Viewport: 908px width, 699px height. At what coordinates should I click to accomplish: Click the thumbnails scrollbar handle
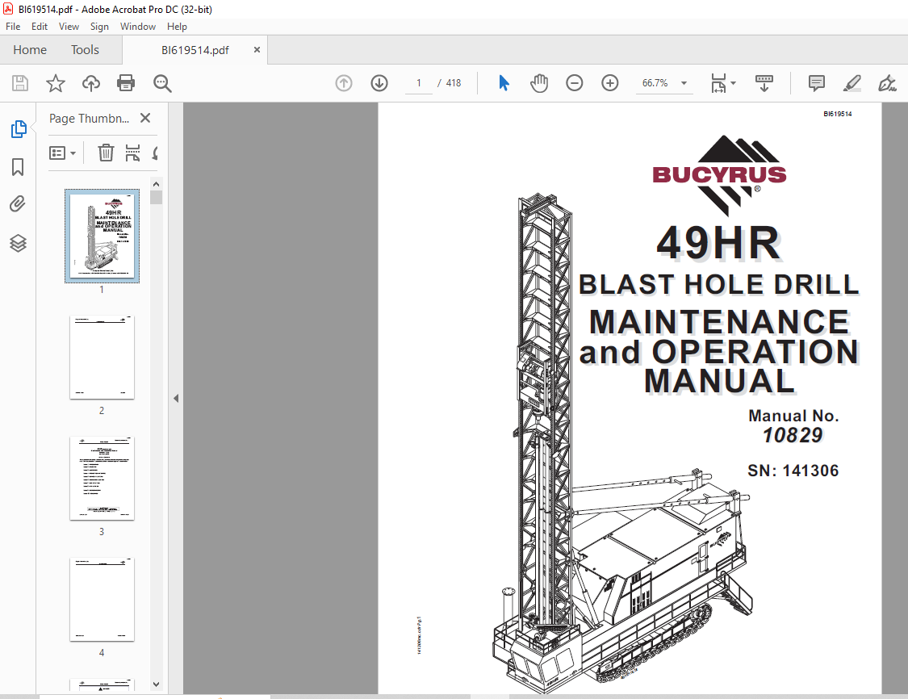tap(157, 198)
